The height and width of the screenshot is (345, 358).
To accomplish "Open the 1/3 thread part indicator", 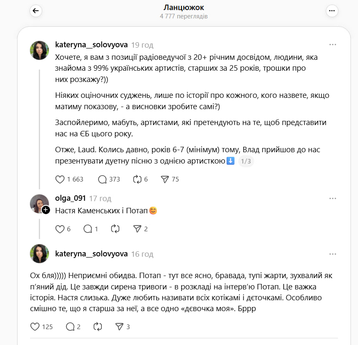I will (246, 162).
